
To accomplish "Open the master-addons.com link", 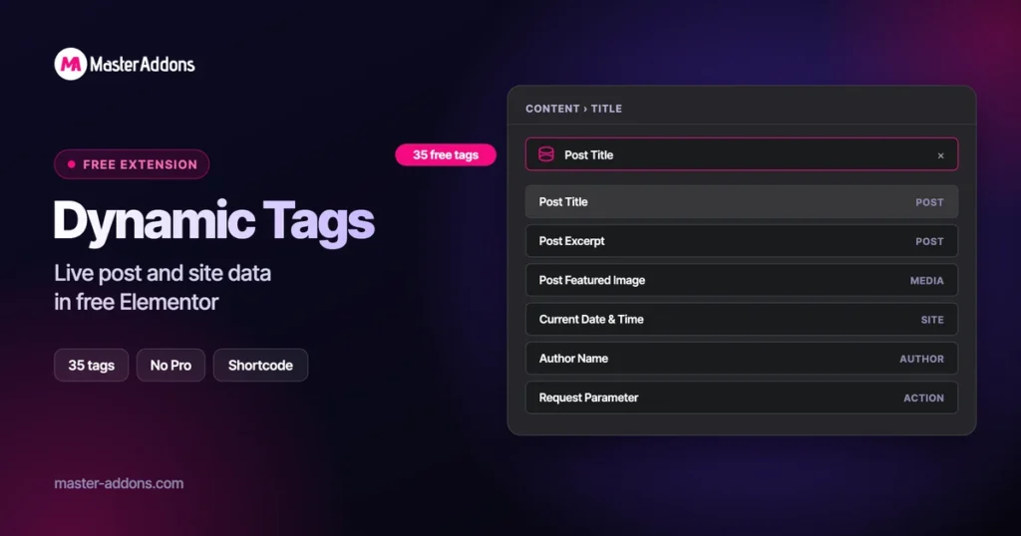I will tap(119, 483).
